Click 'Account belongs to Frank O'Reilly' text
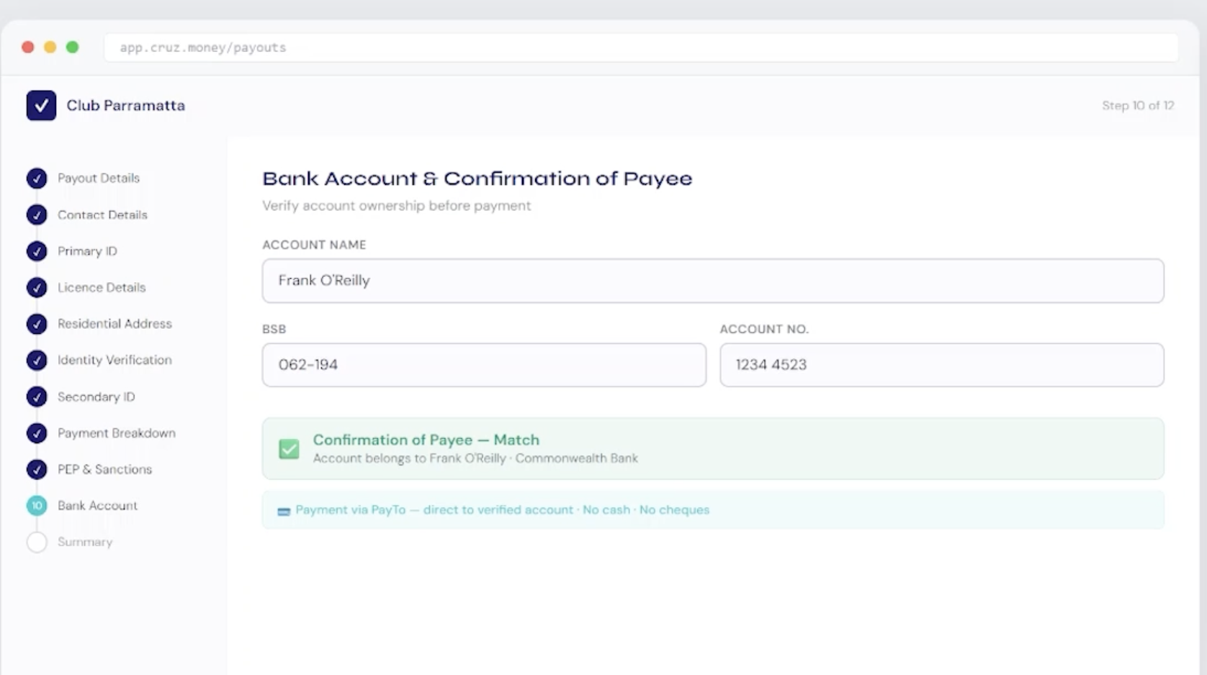 409,458
